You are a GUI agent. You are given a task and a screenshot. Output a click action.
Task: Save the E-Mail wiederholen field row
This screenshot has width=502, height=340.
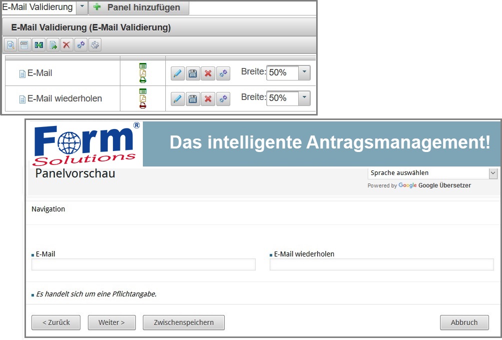pos(193,99)
